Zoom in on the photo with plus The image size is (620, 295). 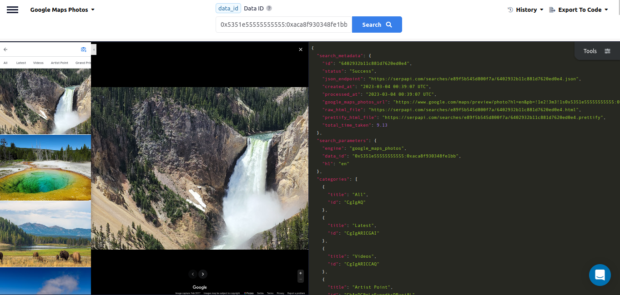[x=300, y=273]
